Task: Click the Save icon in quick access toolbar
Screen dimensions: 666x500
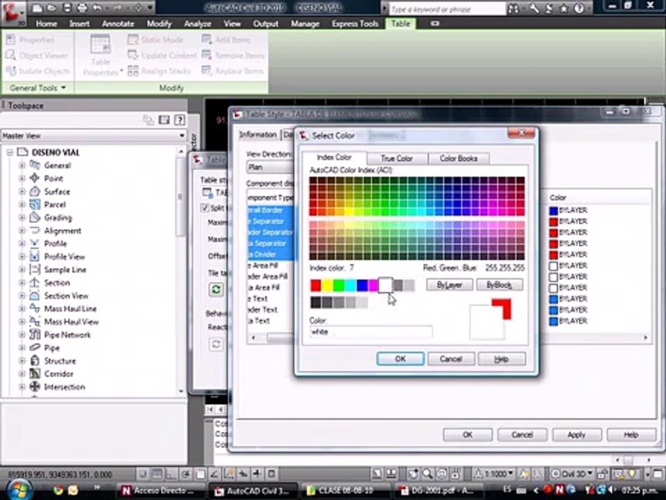Action: pos(67,8)
